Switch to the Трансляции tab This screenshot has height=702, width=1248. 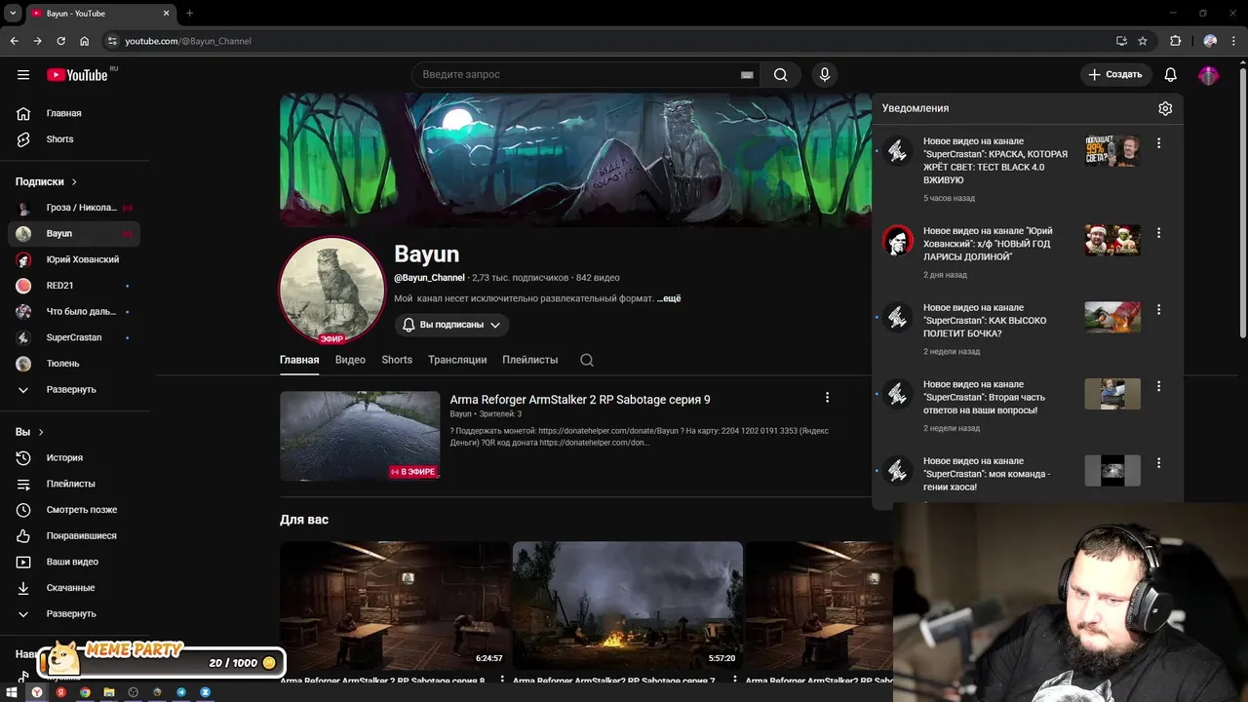457,360
